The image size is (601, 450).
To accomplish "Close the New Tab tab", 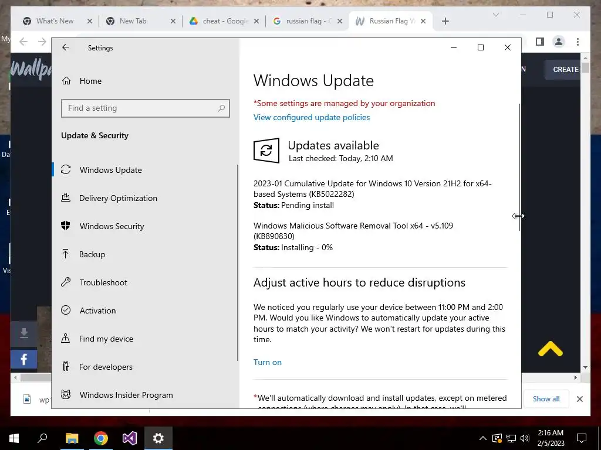I will coord(173,22).
